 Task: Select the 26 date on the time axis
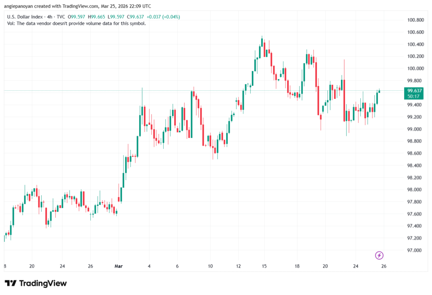[384, 266]
